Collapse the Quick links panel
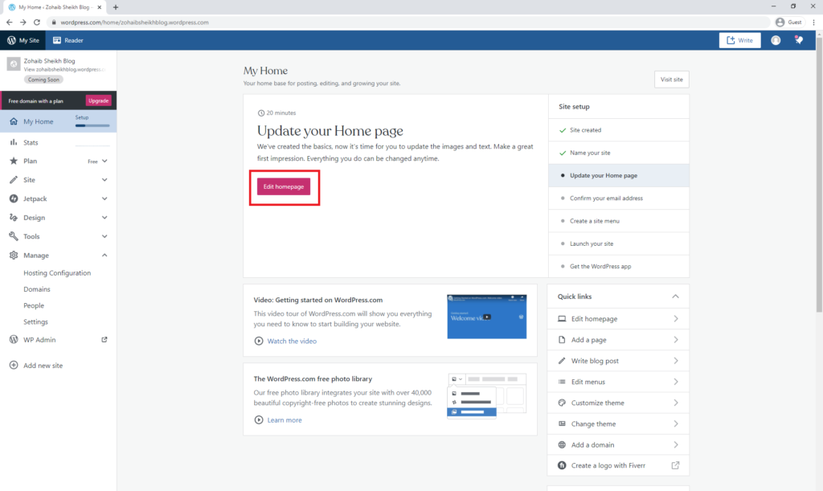 click(675, 297)
